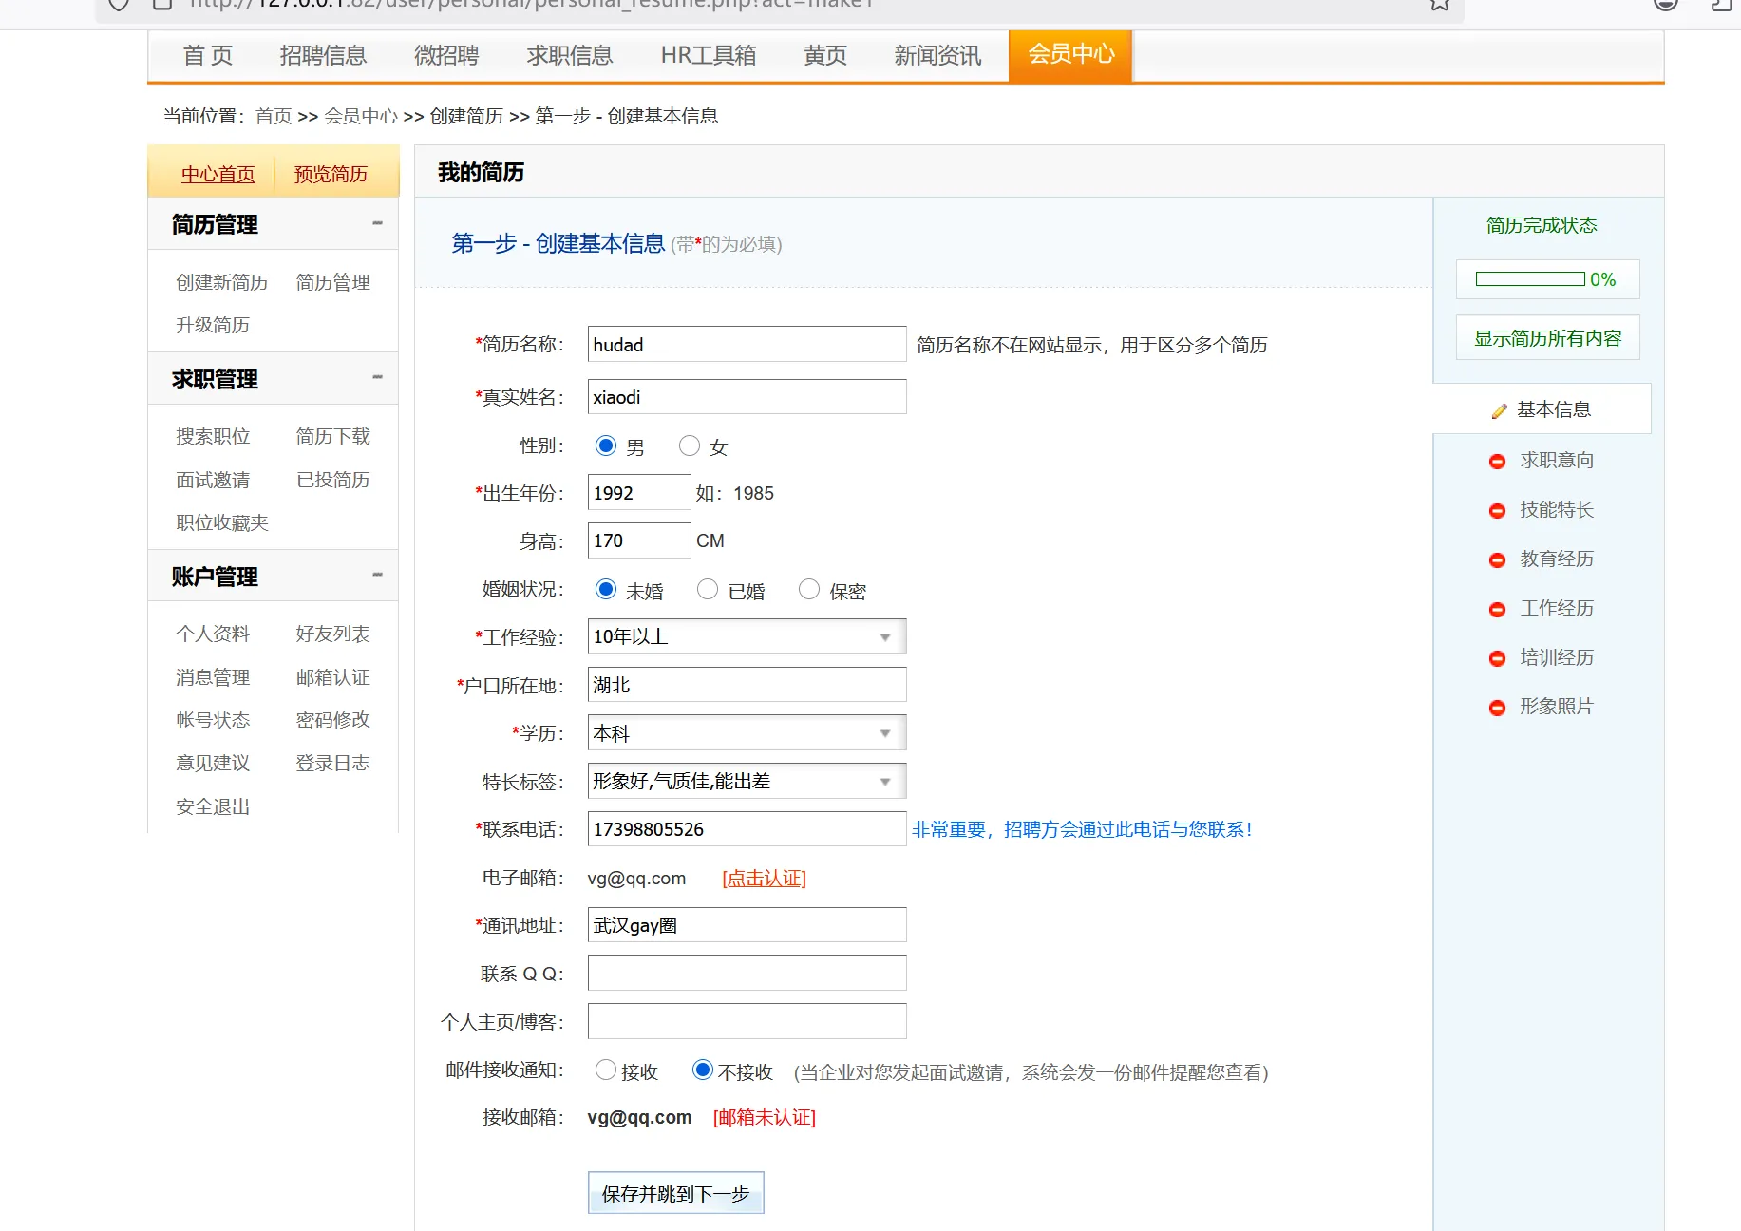Click the red icon next to 形象照片
1741x1231 pixels.
[x=1497, y=708]
